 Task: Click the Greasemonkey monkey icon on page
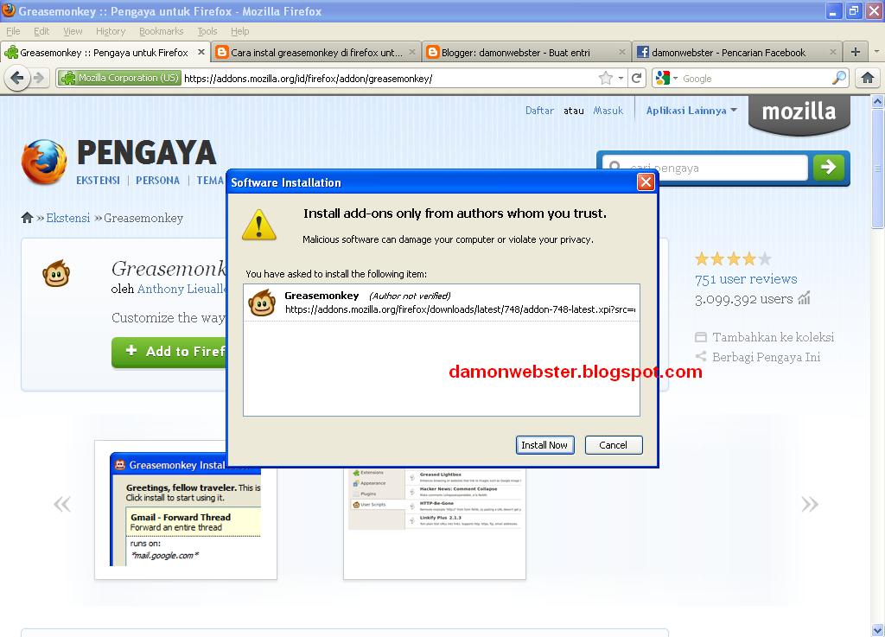[56, 274]
